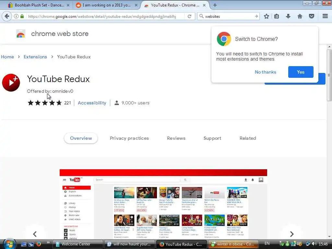Go to the home page icon

[300, 16]
